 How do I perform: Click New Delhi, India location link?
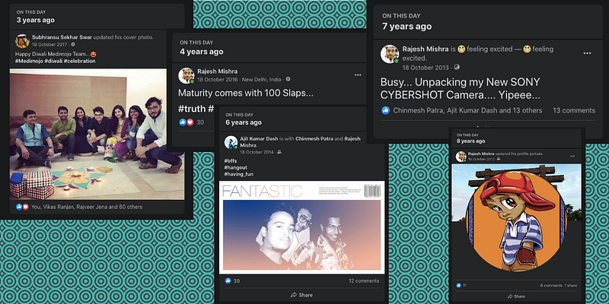tap(261, 80)
